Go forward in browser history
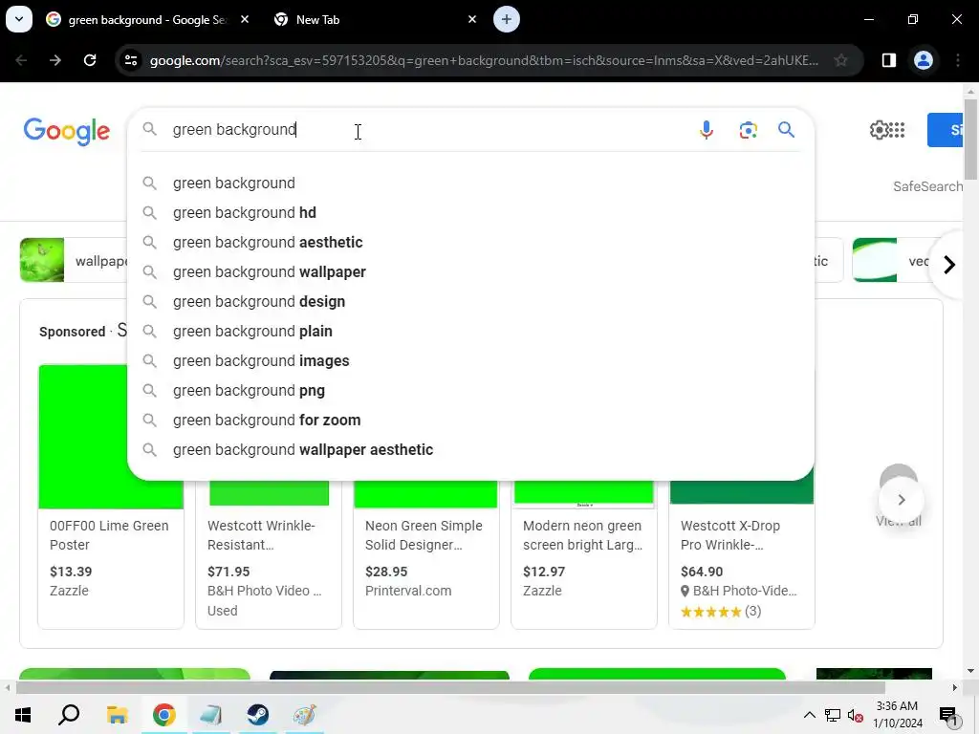Image resolution: width=979 pixels, height=734 pixels. point(54,60)
